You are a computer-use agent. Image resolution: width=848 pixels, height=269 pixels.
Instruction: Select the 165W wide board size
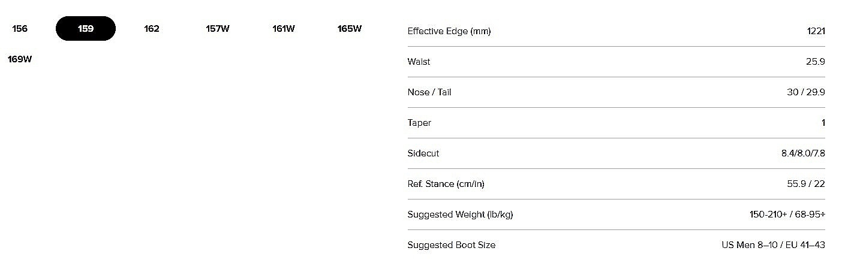(350, 29)
